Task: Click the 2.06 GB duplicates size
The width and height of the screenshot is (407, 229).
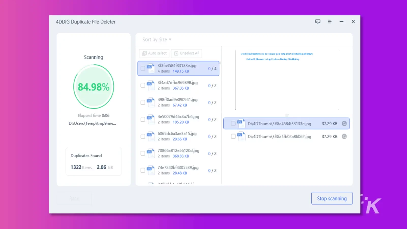Action: (x=105, y=167)
